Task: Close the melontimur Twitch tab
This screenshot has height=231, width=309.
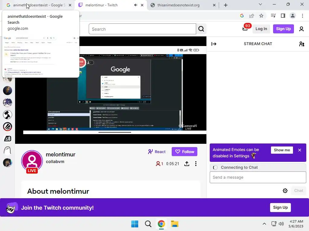Action: coord(142,5)
